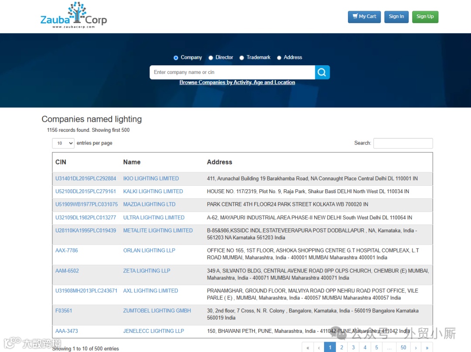Screen dimensions: 471x352
Task: Open CIN F03561 link
Action: [64, 311]
